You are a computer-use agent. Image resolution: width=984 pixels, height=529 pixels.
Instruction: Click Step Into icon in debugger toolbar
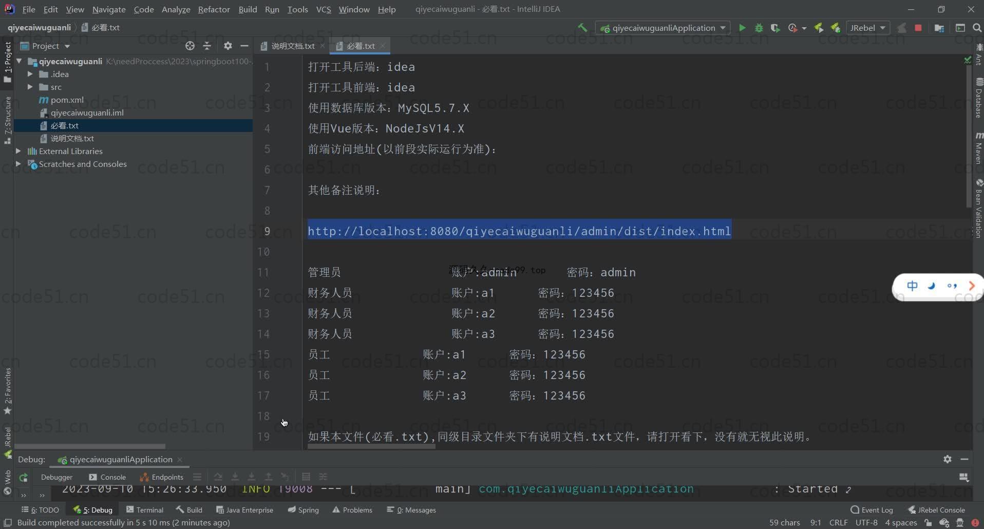(x=235, y=477)
